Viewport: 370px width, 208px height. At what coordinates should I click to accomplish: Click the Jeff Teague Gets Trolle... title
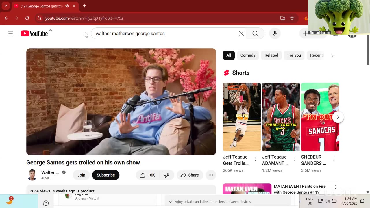coord(236,160)
